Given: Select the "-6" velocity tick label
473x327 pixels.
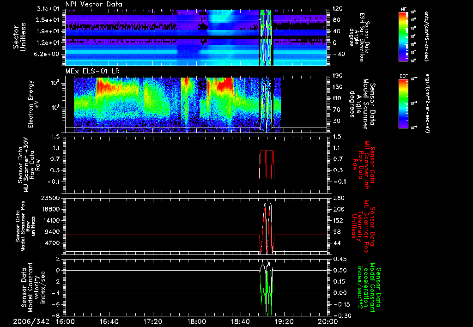Looking at the screenshot, I should (x=57, y=304).
